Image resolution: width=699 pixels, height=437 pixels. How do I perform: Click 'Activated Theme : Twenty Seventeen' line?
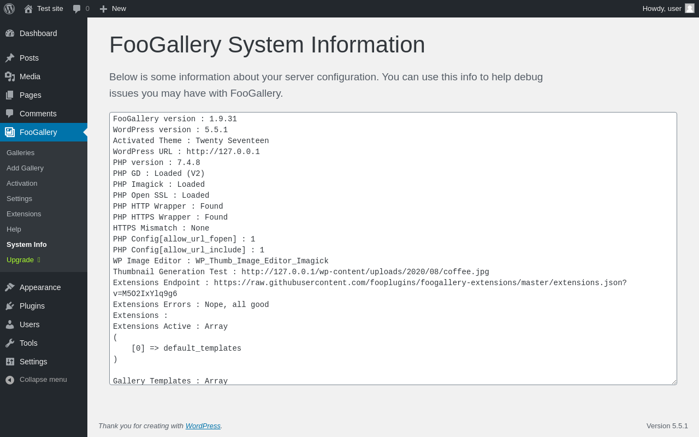tap(191, 141)
